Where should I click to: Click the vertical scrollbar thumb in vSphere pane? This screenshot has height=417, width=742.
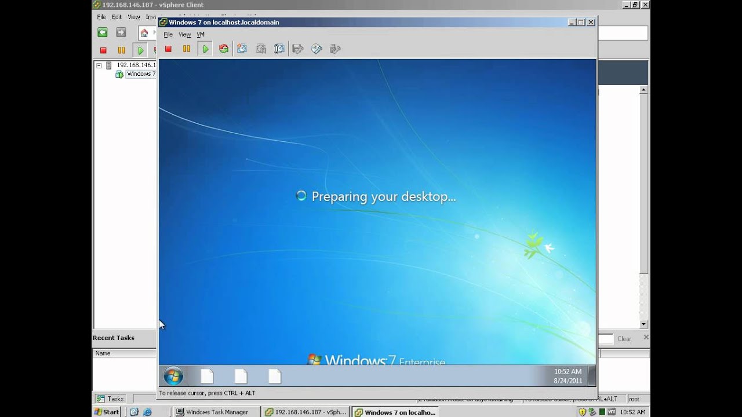(643, 183)
